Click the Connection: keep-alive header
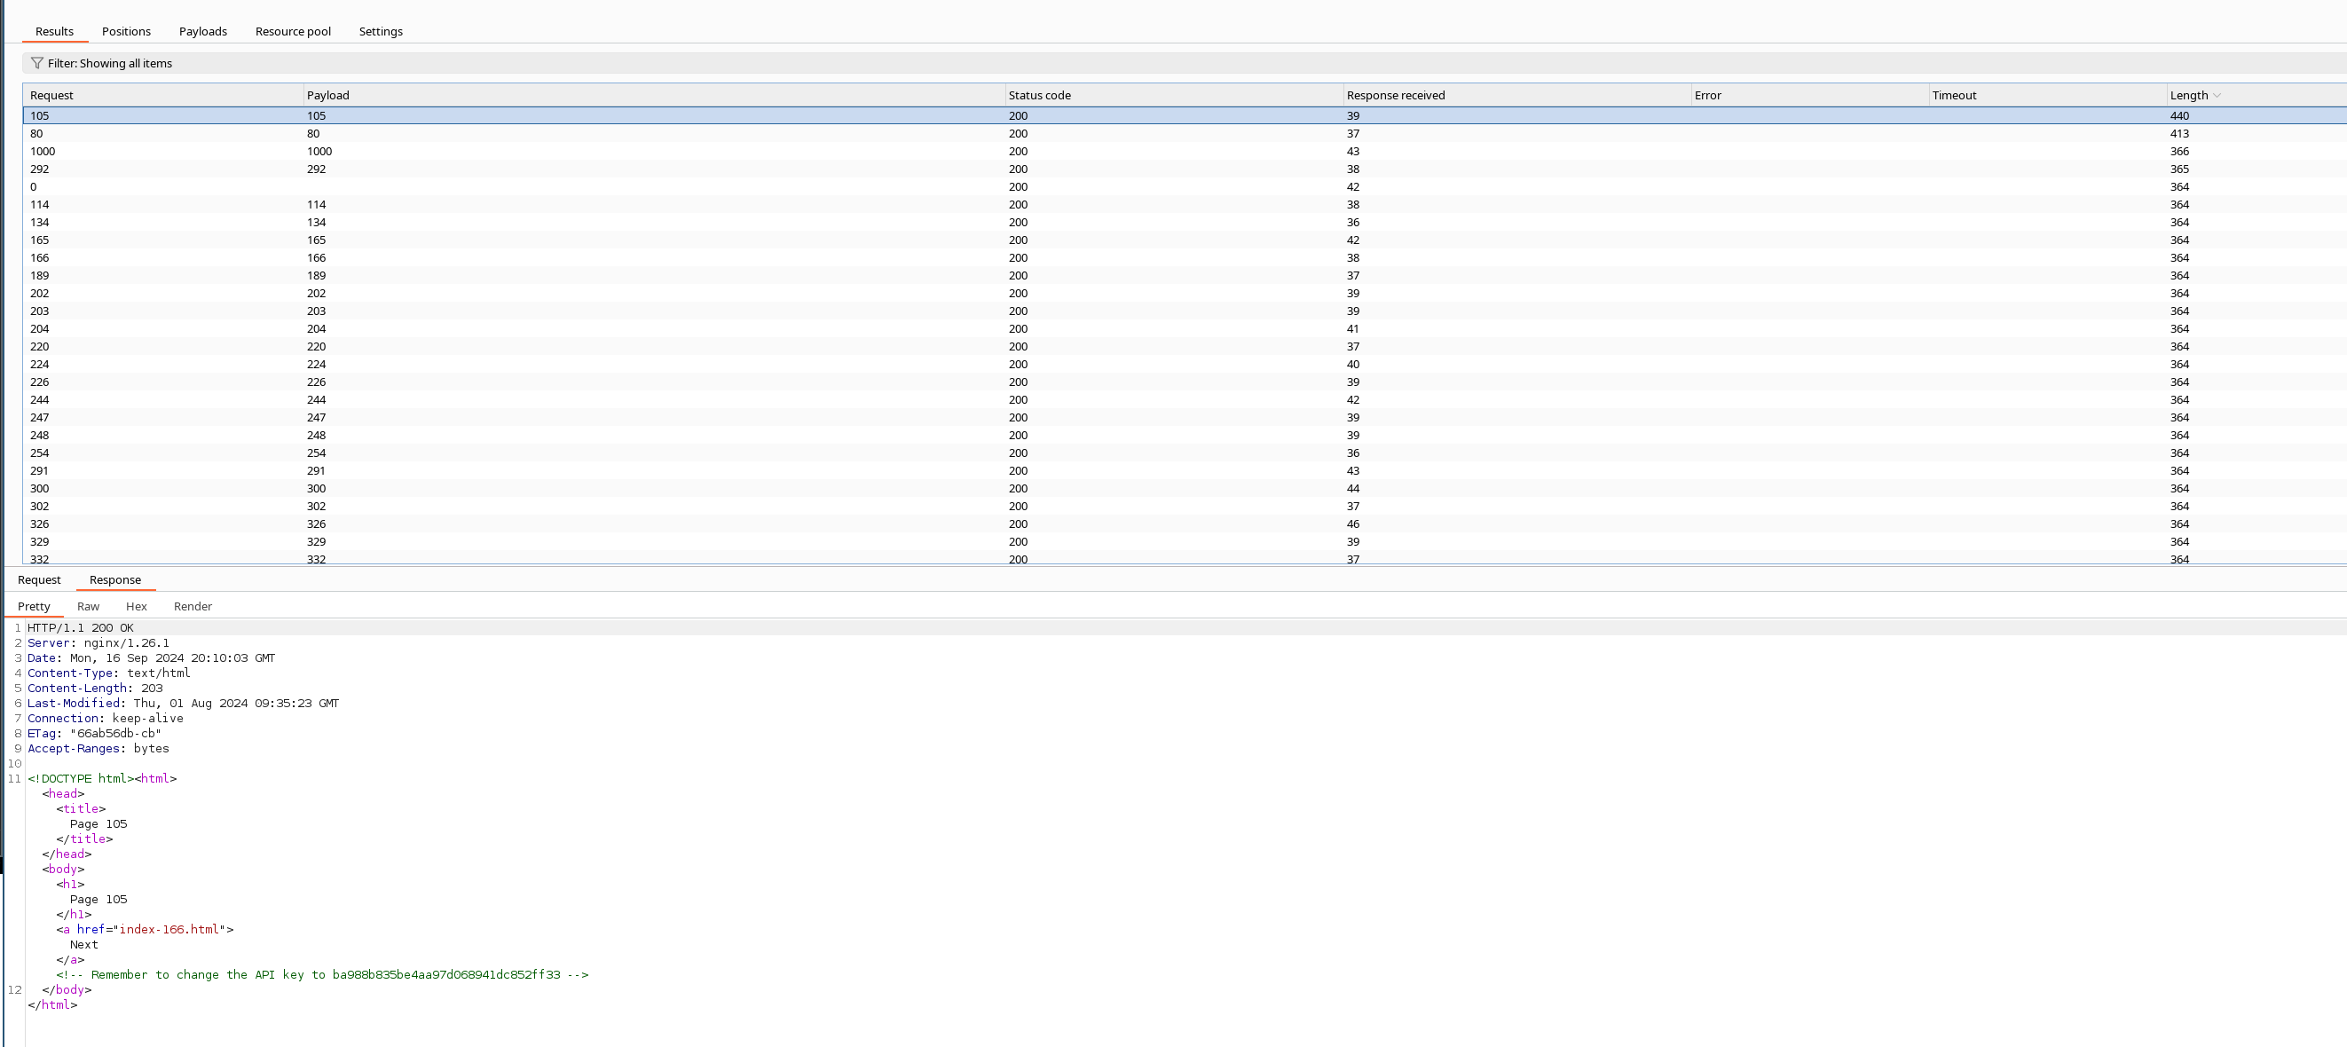The width and height of the screenshot is (2347, 1047). (x=106, y=718)
